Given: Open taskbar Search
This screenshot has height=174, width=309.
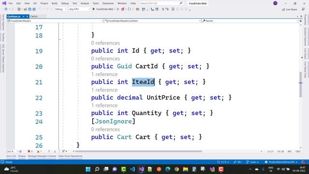Looking at the screenshot, I should [97, 169].
